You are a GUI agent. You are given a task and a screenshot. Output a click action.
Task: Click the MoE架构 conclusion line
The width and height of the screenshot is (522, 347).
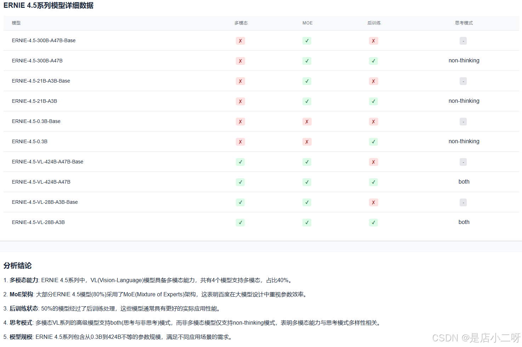pos(156,295)
